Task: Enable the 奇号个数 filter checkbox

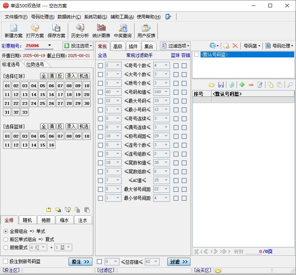Action: point(100,66)
